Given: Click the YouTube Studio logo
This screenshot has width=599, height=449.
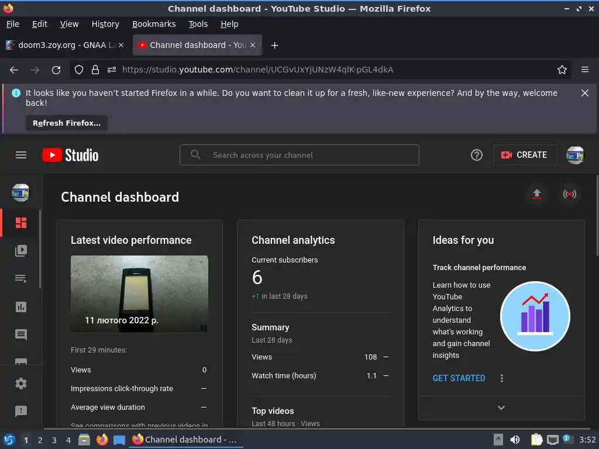Looking at the screenshot, I should pyautogui.click(x=70, y=155).
